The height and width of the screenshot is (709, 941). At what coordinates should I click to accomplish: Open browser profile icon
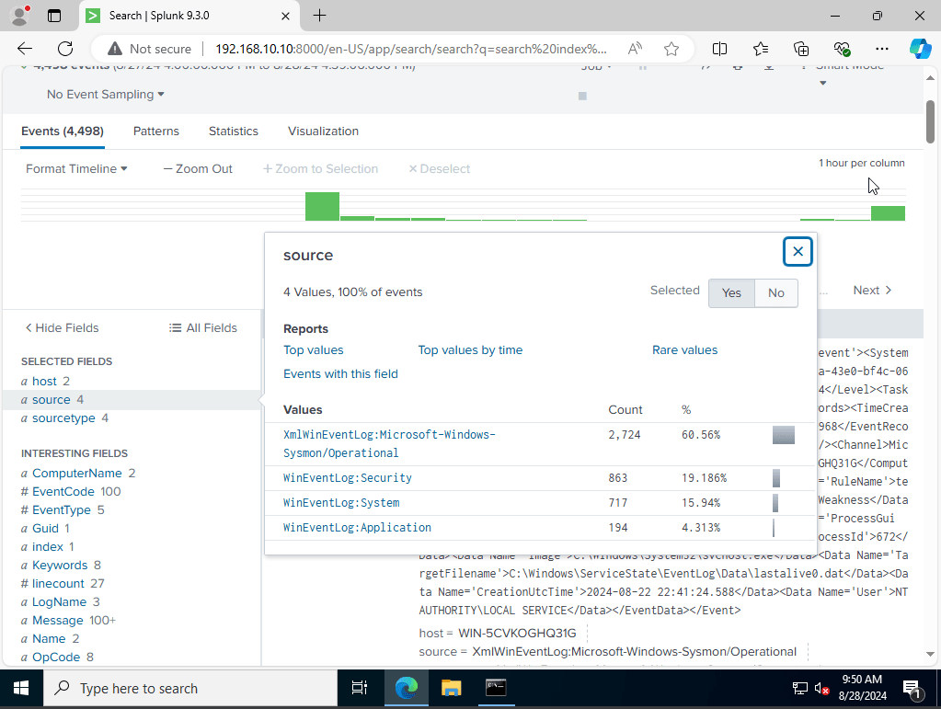pos(20,16)
